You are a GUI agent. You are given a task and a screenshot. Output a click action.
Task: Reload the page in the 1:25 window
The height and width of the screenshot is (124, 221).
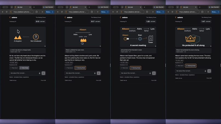[x=117, y=12]
